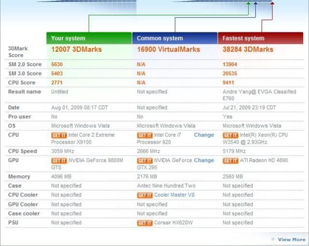Click CPU speed 3059 MHz
Image resolution: width=309 pixels, height=246 pixels.
pos(63,151)
